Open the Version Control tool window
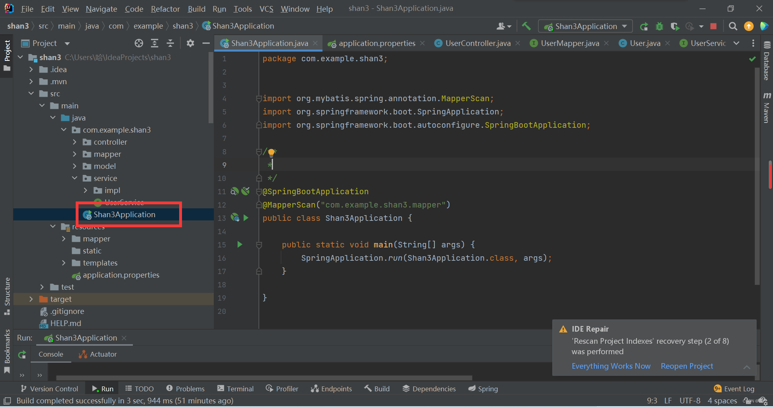Screen dimensions: 773x407 click(50, 389)
